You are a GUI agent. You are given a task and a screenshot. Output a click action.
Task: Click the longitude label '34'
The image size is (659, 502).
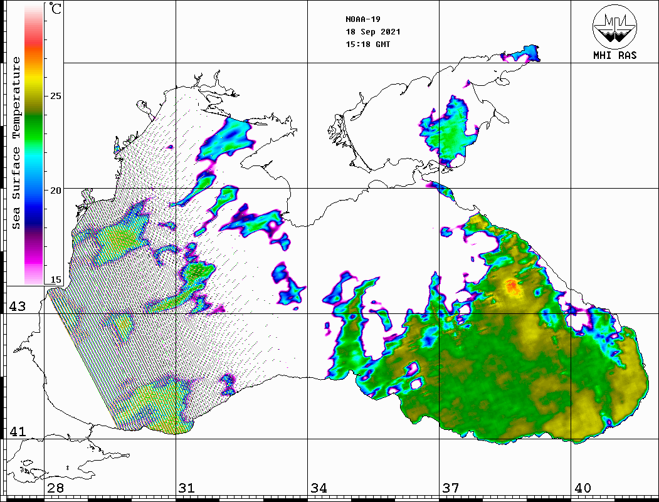click(319, 488)
